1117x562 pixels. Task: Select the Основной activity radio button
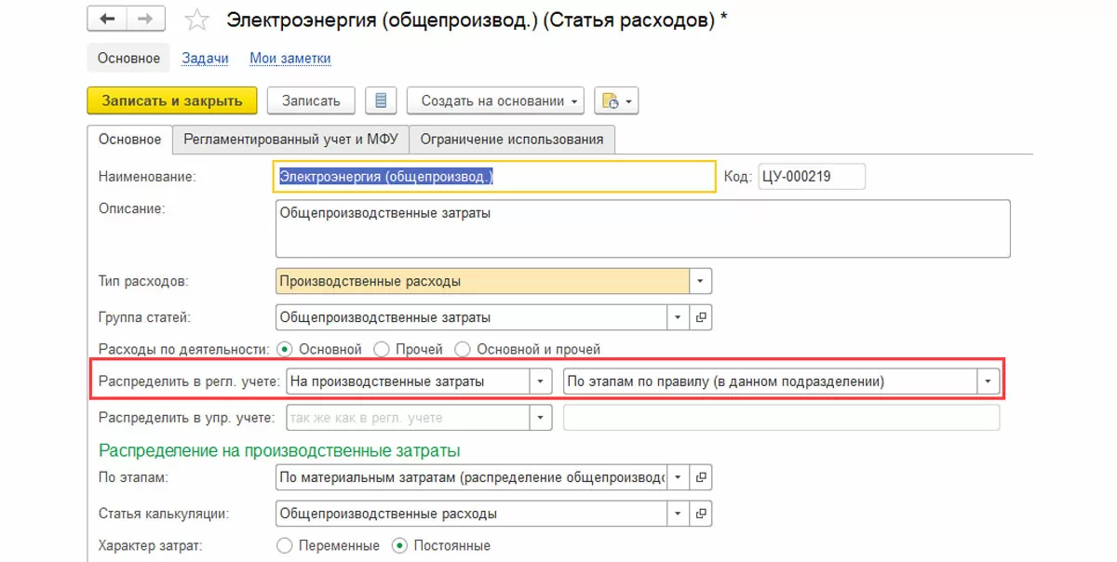(x=285, y=350)
